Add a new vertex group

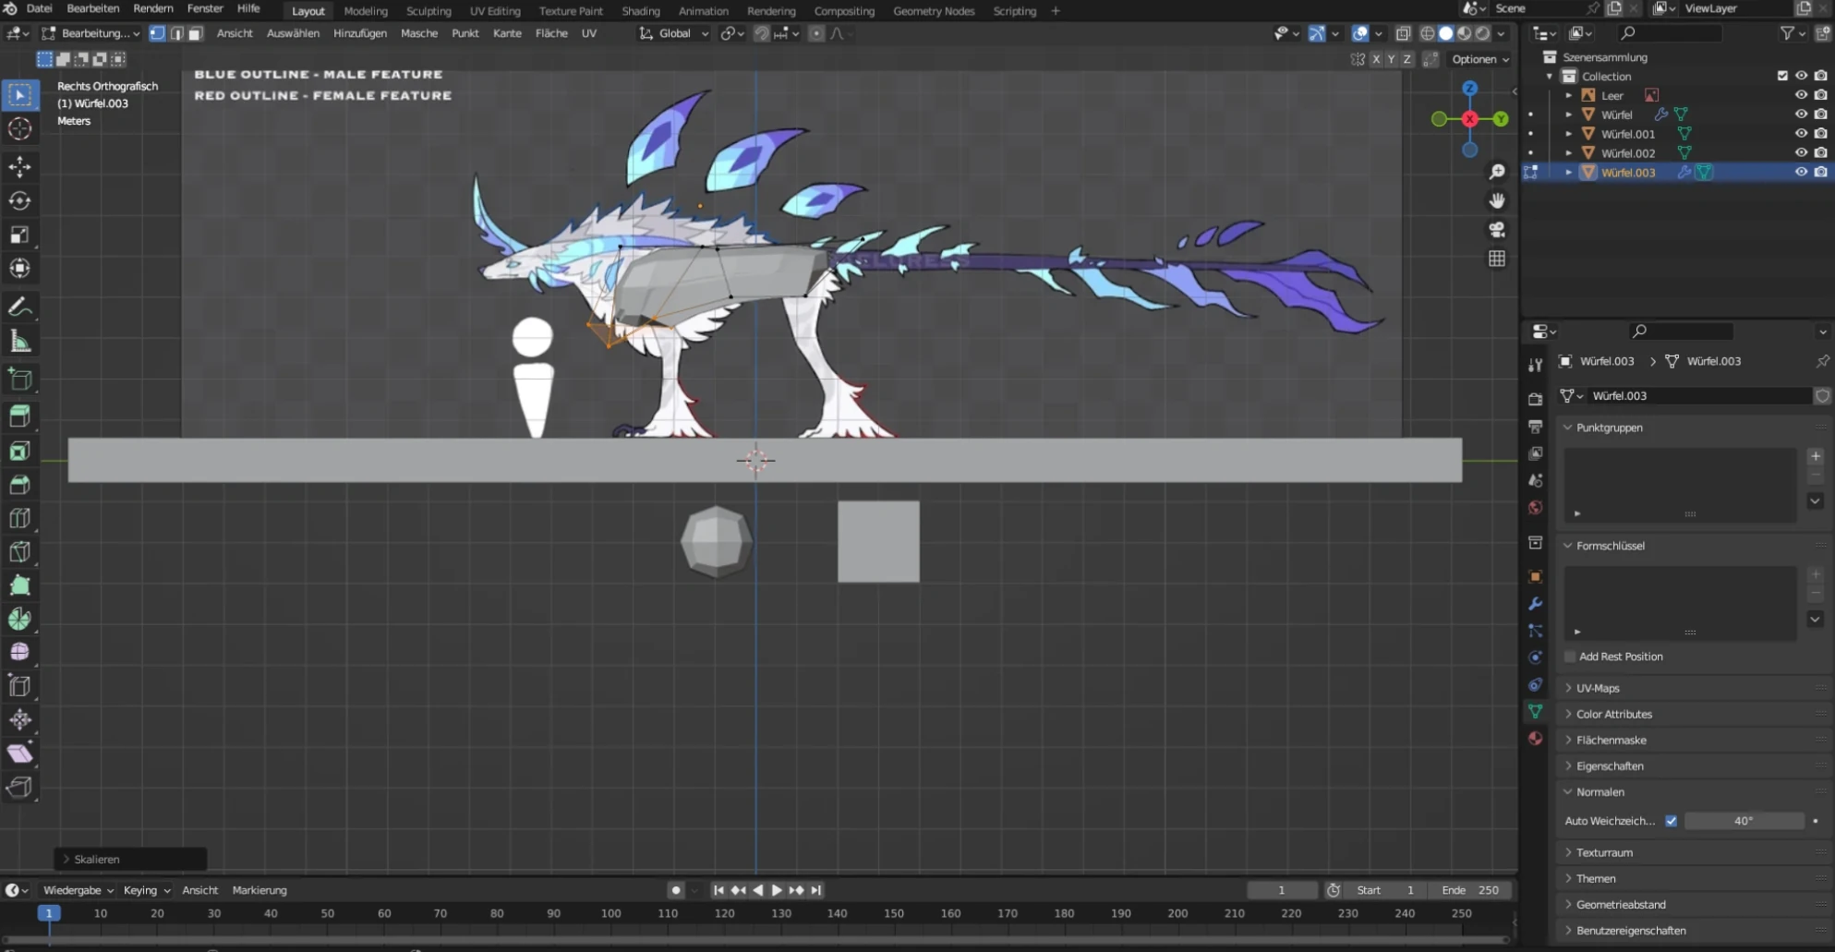(x=1815, y=455)
